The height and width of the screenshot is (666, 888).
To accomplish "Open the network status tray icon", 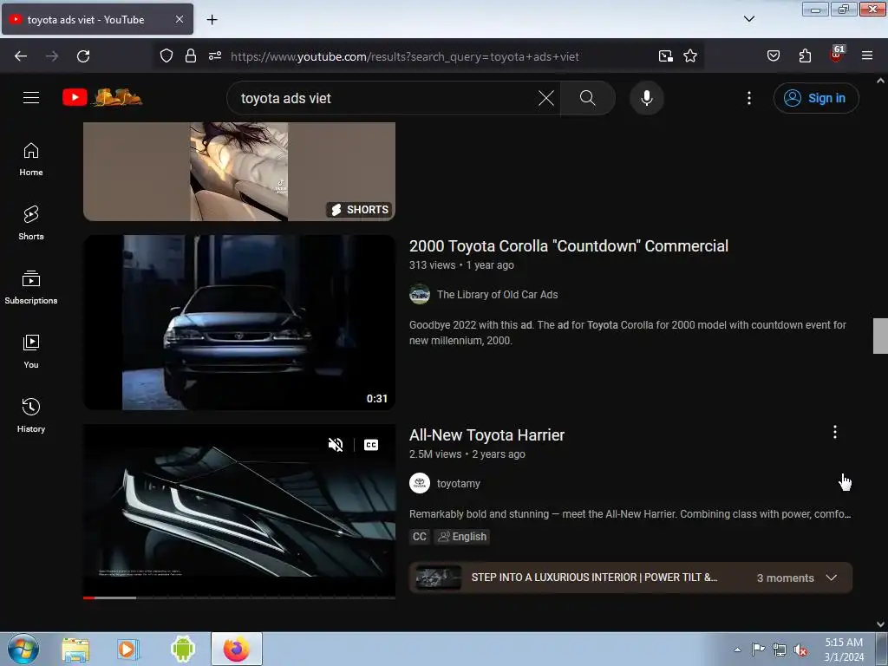I will coord(780,650).
